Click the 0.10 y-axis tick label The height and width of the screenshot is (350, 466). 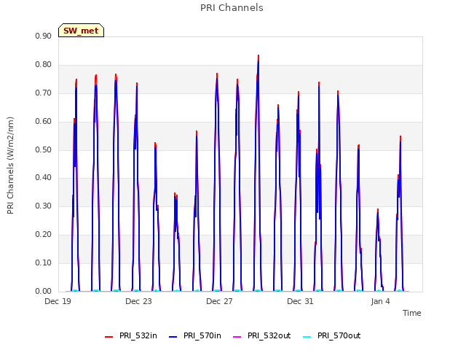(44, 262)
